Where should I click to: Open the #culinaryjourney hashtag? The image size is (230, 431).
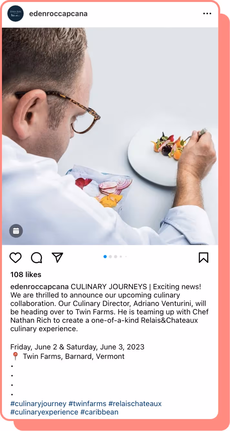[38, 404]
